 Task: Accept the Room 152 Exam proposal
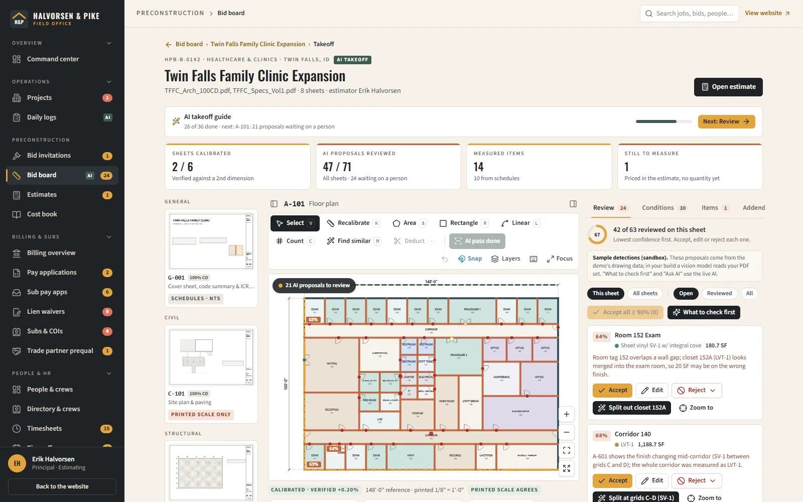coord(612,391)
